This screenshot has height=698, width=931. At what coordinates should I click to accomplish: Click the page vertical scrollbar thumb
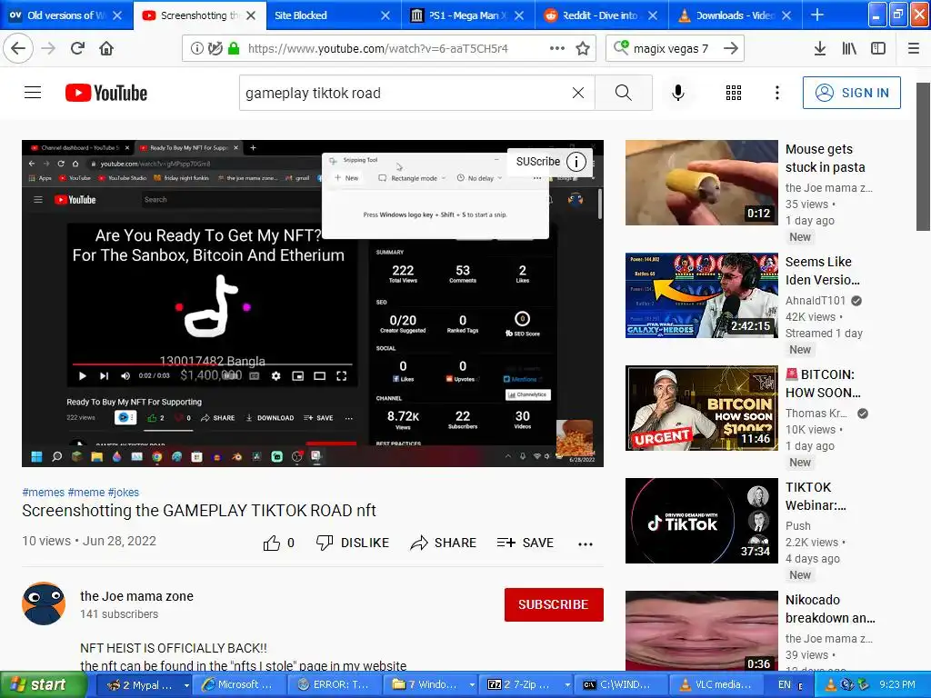923,156
